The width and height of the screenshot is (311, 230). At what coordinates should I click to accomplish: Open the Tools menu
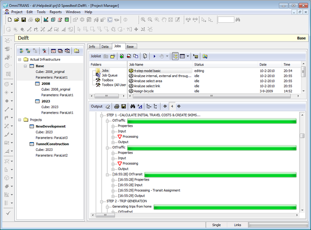pos(41,12)
